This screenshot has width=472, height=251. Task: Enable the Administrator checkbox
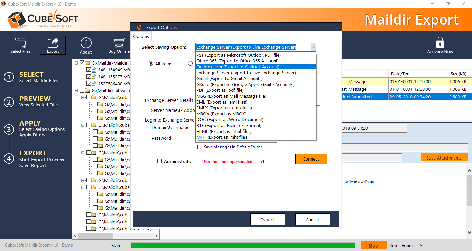tap(159, 161)
